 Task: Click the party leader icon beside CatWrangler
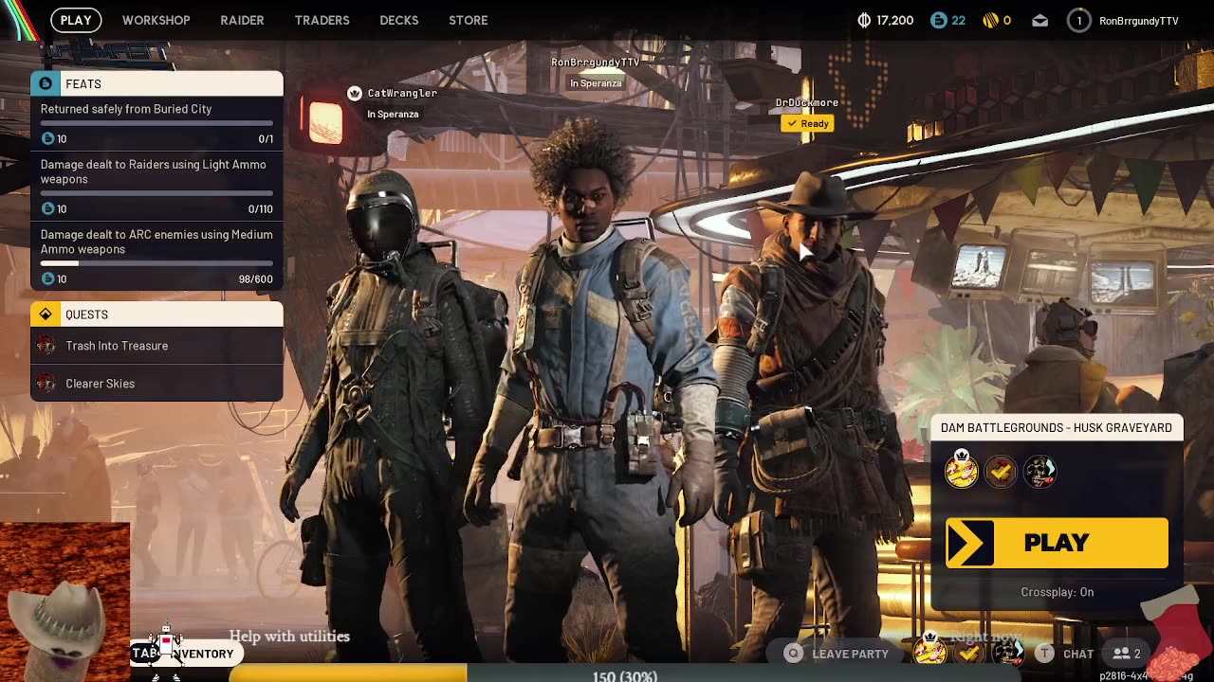pos(354,93)
